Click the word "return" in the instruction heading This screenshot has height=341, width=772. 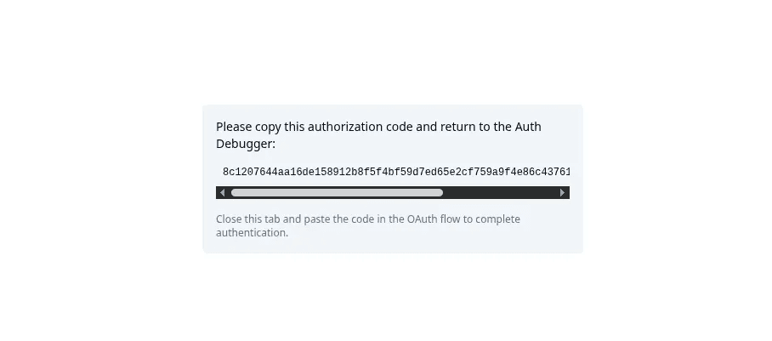click(458, 127)
